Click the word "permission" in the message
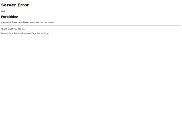The height and width of the screenshot is (113, 182). 23,22
